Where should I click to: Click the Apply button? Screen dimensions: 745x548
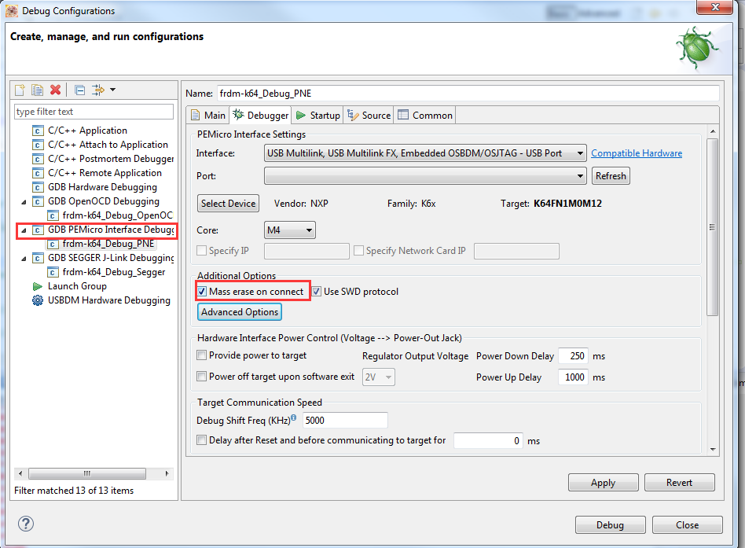tap(603, 483)
